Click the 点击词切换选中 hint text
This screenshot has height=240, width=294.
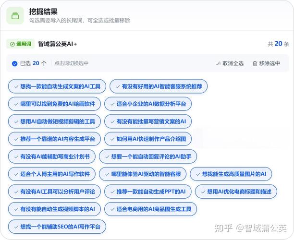coord(72,63)
